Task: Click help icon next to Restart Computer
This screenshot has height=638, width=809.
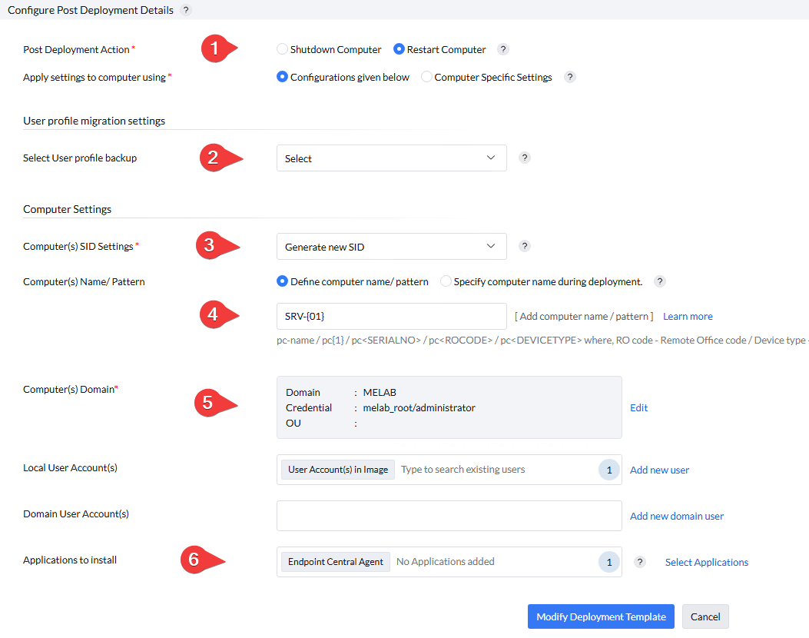Action: pos(503,49)
